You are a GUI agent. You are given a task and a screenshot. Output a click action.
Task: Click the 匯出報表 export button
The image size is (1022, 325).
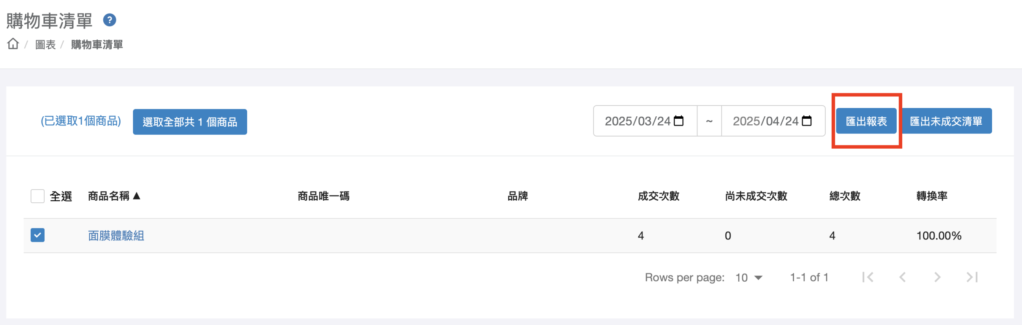click(866, 121)
